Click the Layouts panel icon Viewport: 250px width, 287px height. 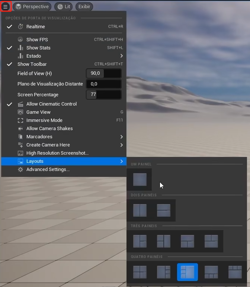20,161
